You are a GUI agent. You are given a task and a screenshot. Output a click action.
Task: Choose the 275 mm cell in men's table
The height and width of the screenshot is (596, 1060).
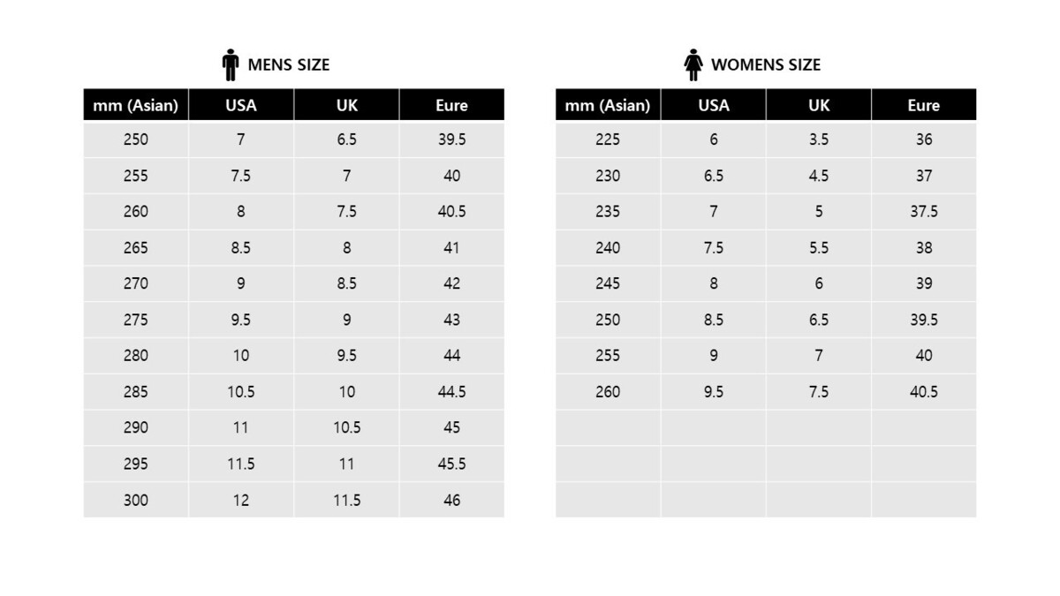[136, 320]
